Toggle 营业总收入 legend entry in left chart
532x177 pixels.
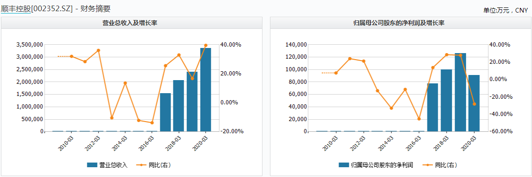[x=107, y=165]
